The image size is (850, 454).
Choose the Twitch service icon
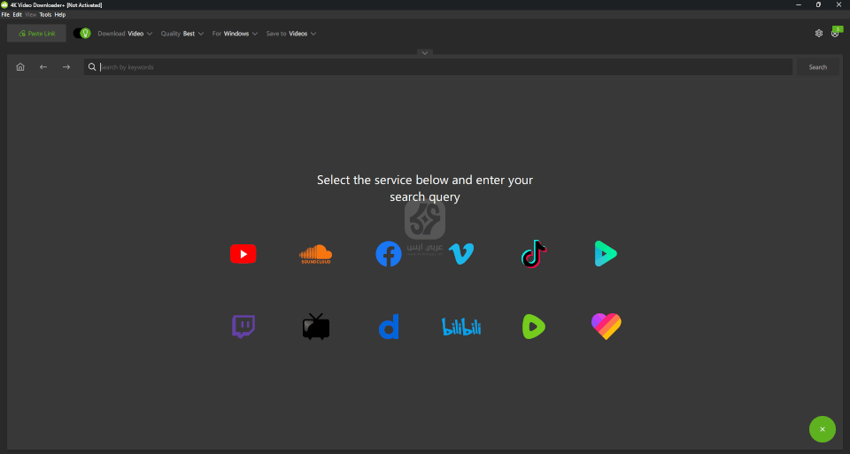pos(243,327)
